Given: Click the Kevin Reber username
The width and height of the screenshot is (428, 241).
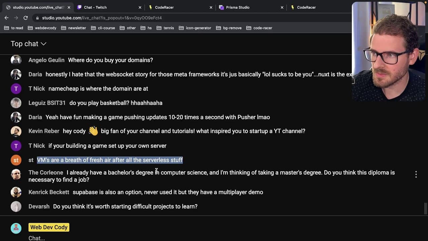Looking at the screenshot, I should [x=44, y=131].
